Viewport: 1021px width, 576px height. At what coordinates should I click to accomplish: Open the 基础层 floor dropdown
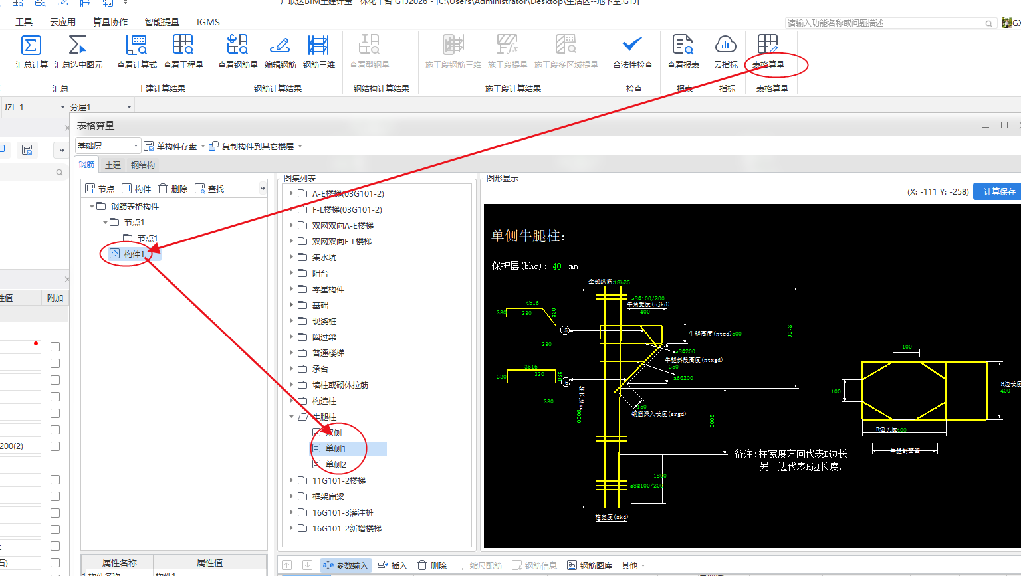click(136, 146)
